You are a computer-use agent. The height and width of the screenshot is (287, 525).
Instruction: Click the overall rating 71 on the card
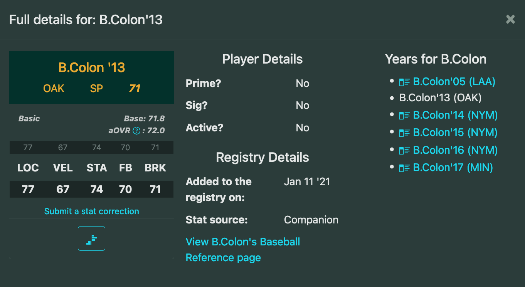tap(135, 89)
